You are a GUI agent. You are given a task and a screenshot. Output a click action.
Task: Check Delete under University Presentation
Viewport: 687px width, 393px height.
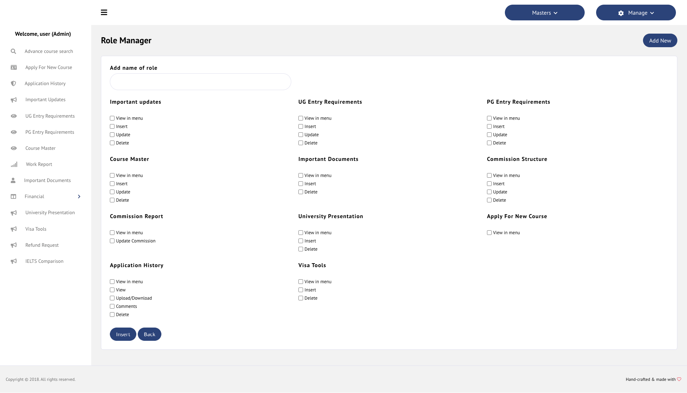[301, 249]
